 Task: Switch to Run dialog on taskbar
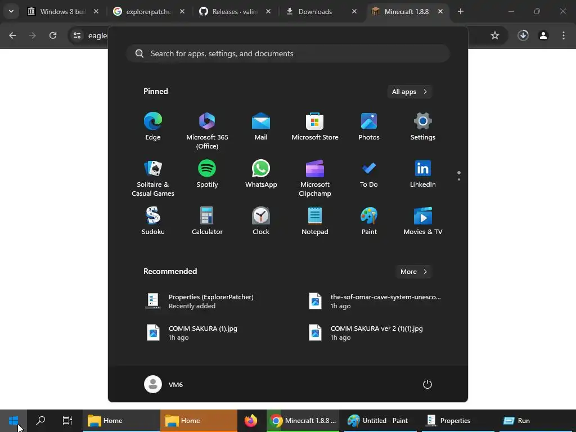[536, 421]
